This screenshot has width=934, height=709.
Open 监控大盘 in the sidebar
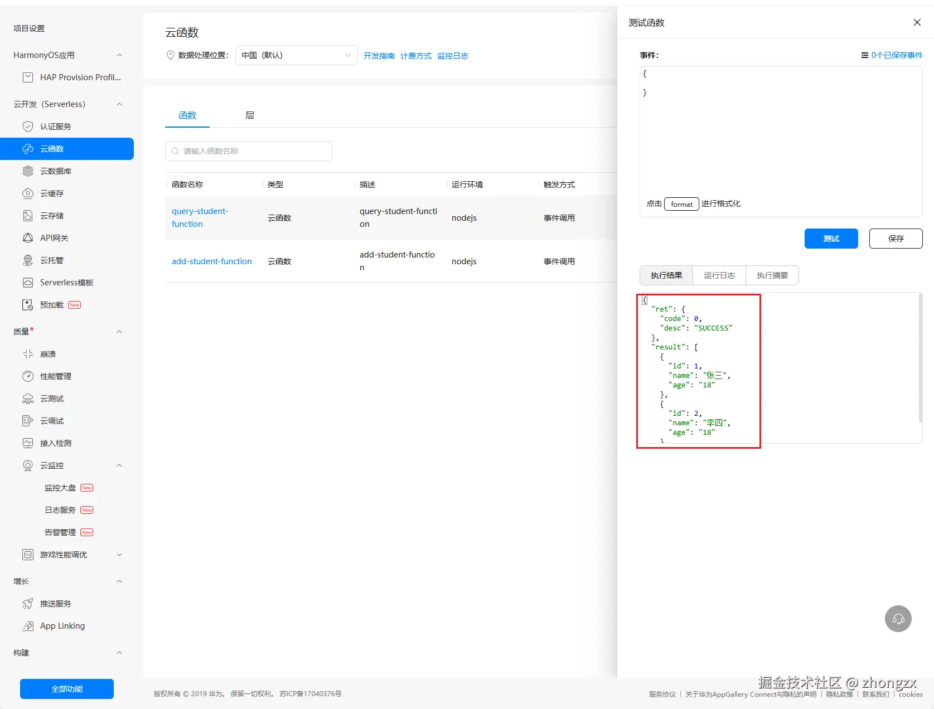pos(60,488)
